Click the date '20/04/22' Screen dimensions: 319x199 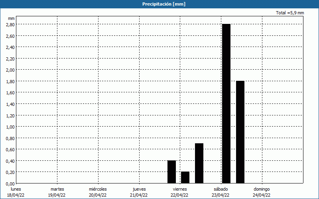click(98, 195)
